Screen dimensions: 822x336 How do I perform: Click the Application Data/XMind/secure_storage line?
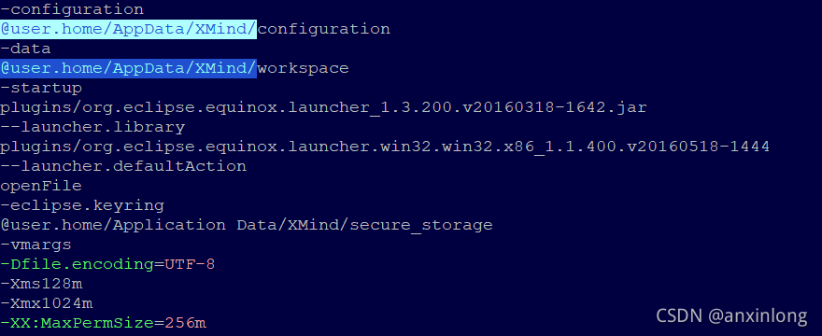(x=247, y=225)
